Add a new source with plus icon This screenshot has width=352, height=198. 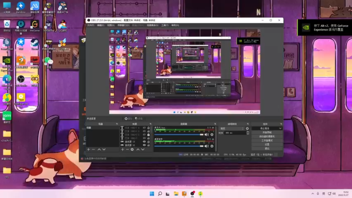[x=123, y=149]
